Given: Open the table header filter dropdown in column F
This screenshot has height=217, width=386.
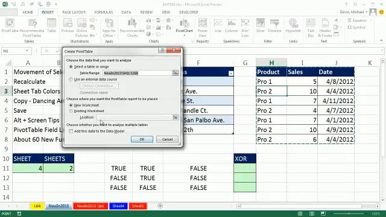Looking at the screenshot, I should [x=230, y=73].
